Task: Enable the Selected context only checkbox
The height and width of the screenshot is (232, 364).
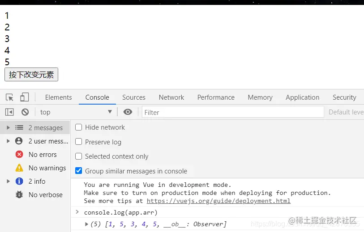Action: point(78,156)
